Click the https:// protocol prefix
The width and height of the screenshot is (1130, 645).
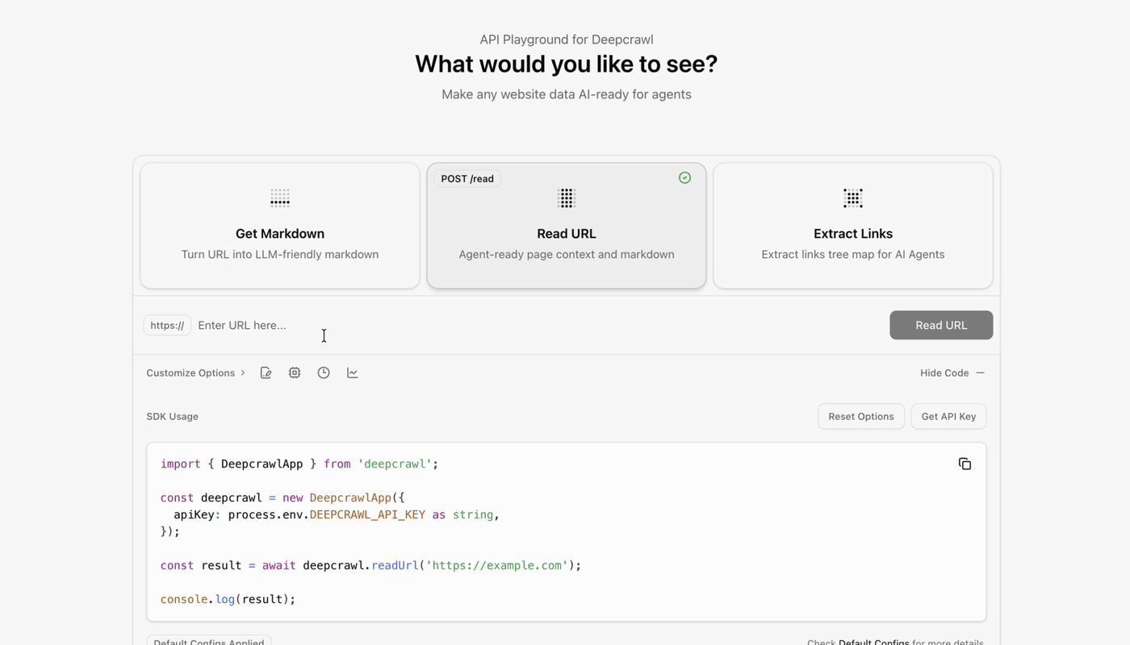click(x=167, y=325)
